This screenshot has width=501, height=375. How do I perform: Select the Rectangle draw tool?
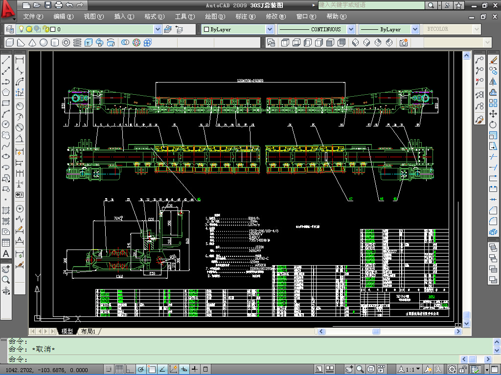click(x=6, y=103)
